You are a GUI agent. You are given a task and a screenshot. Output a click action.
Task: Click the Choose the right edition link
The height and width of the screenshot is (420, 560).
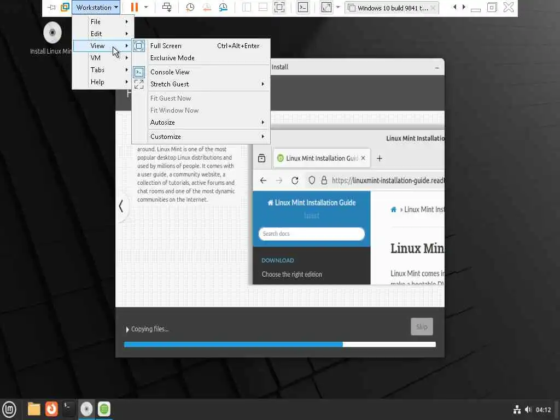pos(292,275)
